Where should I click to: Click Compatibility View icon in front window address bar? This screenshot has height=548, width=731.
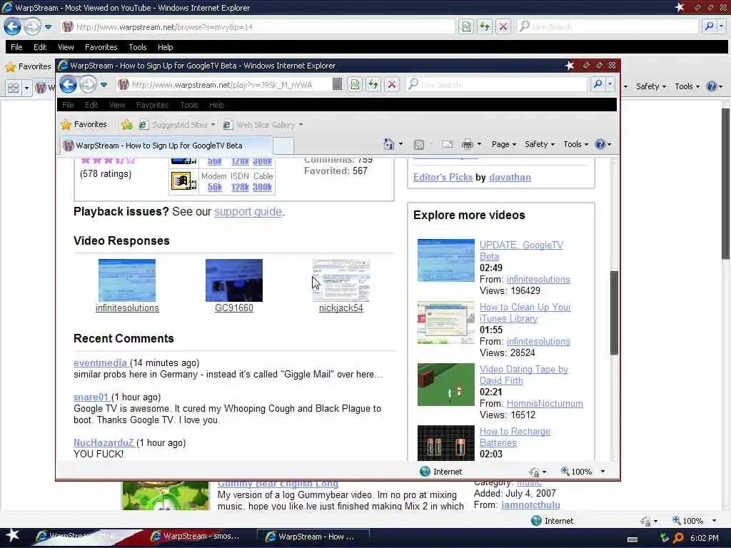click(x=356, y=84)
